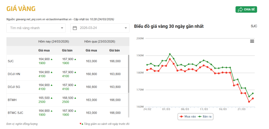Click the 16/03 x-axis label
This screenshot has width=269, height=129.
click(x=223, y=109)
